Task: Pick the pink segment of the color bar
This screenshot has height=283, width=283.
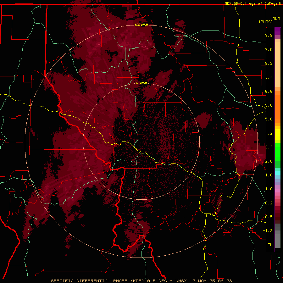Action: pyautogui.click(x=278, y=191)
